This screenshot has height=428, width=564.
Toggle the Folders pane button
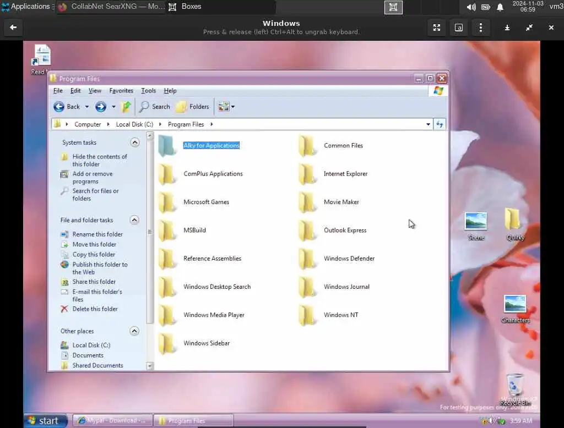(192, 106)
